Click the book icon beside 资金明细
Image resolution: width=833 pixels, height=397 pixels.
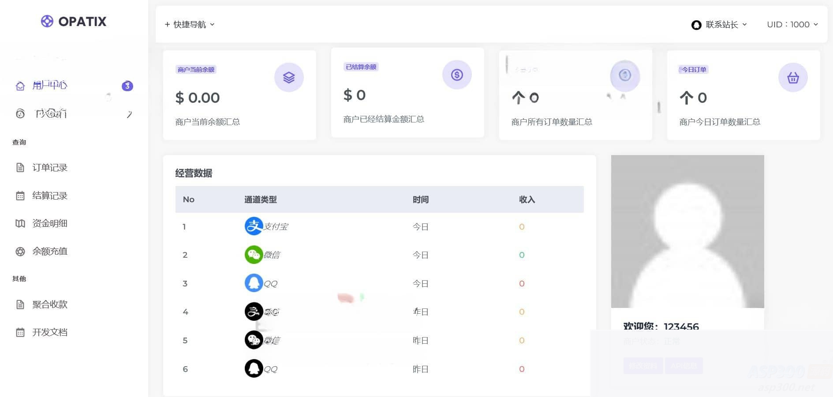pos(20,223)
